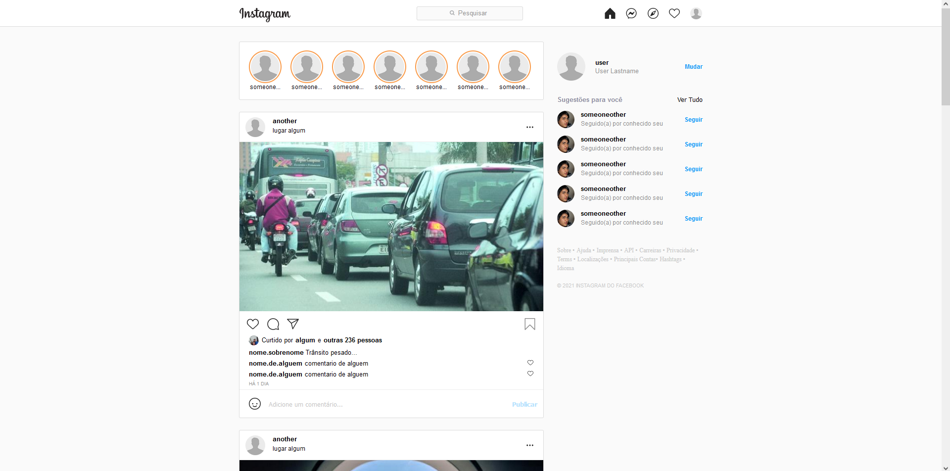The width and height of the screenshot is (950, 471).
Task: Click the scrollbar down arrow
Action: point(946,467)
